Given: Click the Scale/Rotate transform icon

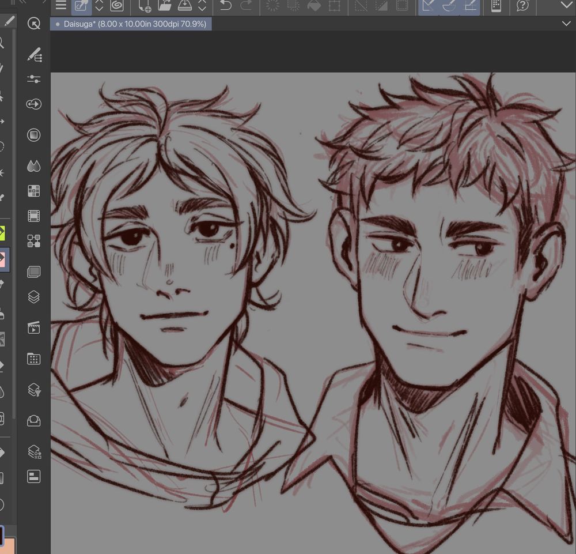Looking at the screenshot, I should (x=334, y=6).
